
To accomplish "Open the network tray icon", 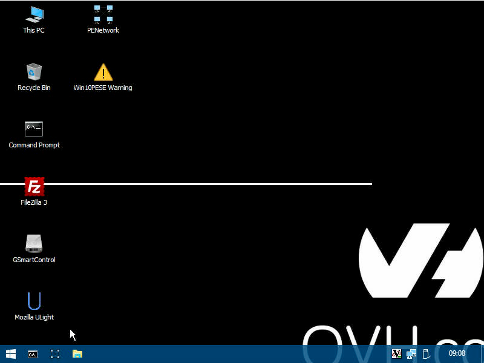I will [x=411, y=354].
